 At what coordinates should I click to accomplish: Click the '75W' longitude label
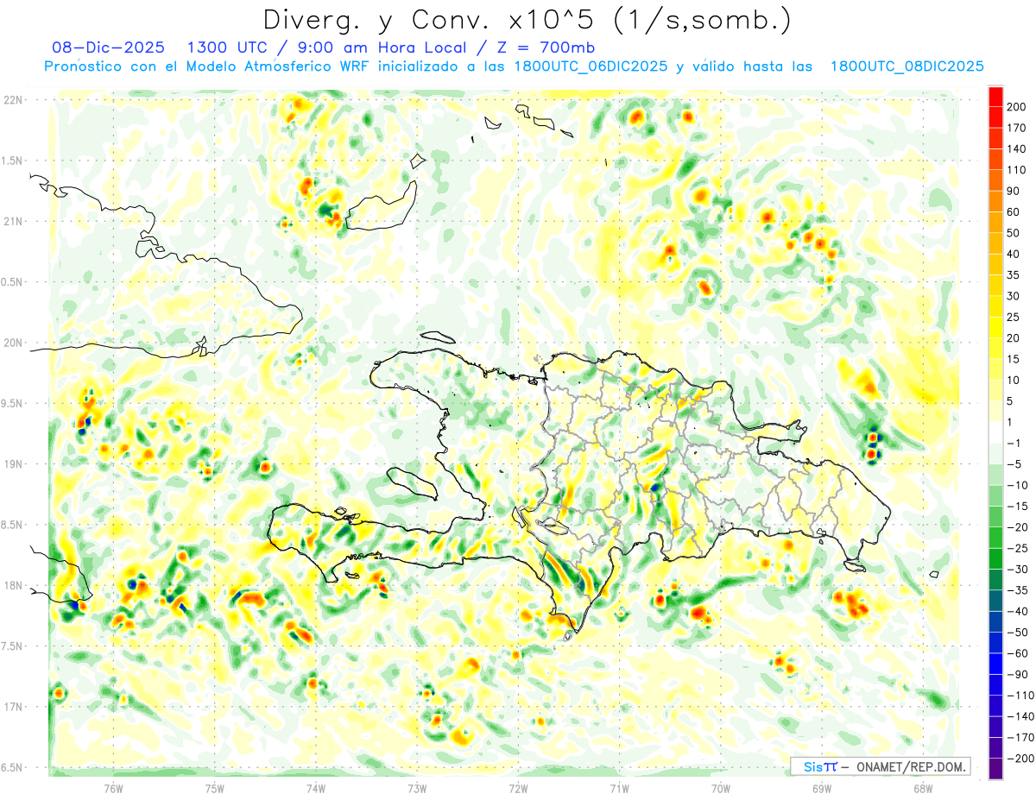pyautogui.click(x=214, y=788)
